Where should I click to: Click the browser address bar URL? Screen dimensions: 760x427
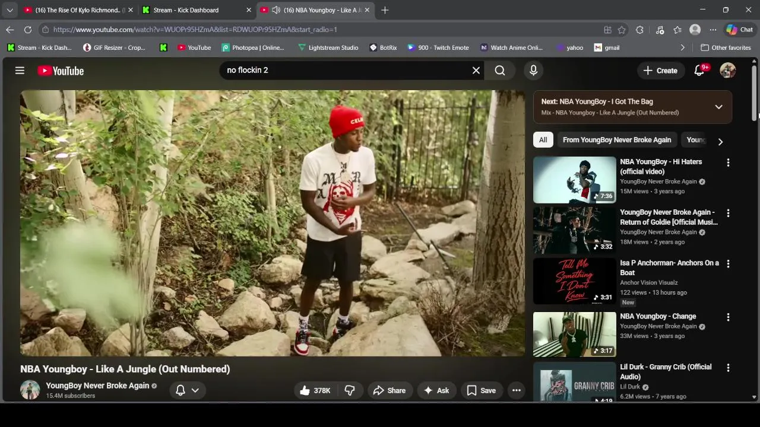point(195,30)
